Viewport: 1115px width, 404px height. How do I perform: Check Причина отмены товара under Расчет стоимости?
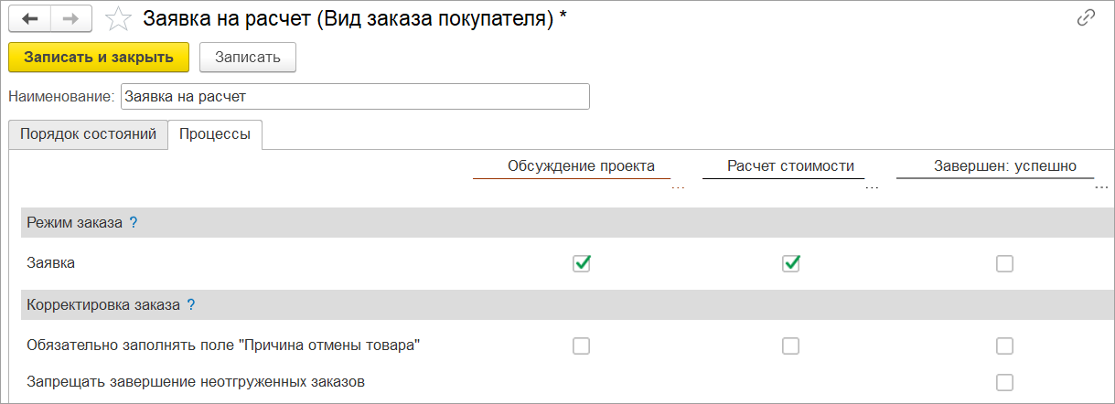point(791,346)
